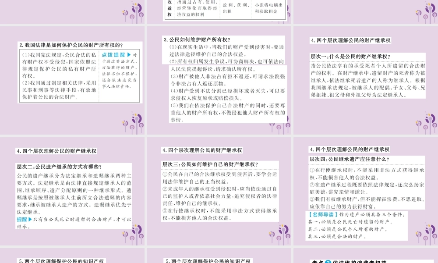Click heading 层次三:公民如何维护自己的财产继承权?

(210, 164)
